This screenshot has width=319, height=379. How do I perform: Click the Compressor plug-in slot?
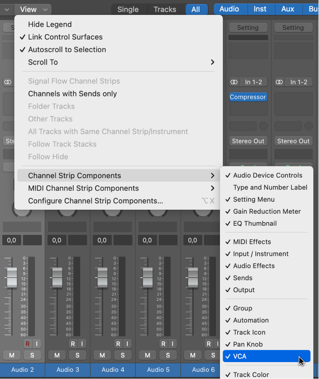(x=248, y=97)
